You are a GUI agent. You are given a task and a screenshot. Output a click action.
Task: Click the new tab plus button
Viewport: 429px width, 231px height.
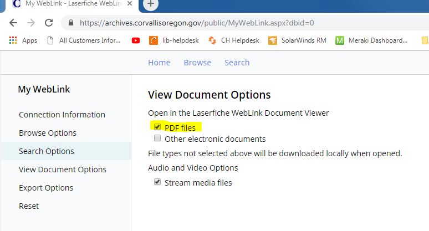[151, 4]
